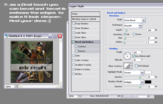This screenshot has height=104, width=163.
Task: Tick the Outer Glow checkbox
Action: 73,33
